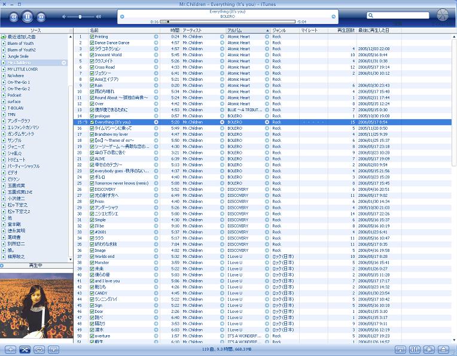Screen dimensions: 457x356
Task: Click the library summary text 119 曲
Action: 226,349
